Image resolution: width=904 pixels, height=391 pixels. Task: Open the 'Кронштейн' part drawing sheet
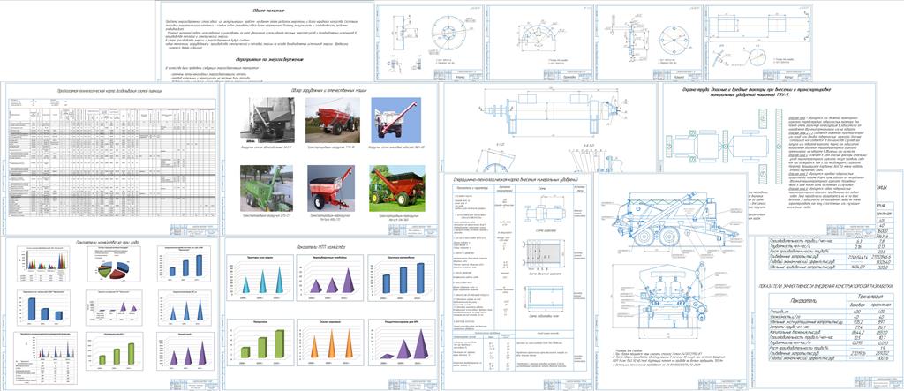(x=539, y=41)
